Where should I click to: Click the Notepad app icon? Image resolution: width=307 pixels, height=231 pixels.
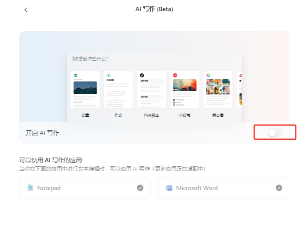click(30, 188)
